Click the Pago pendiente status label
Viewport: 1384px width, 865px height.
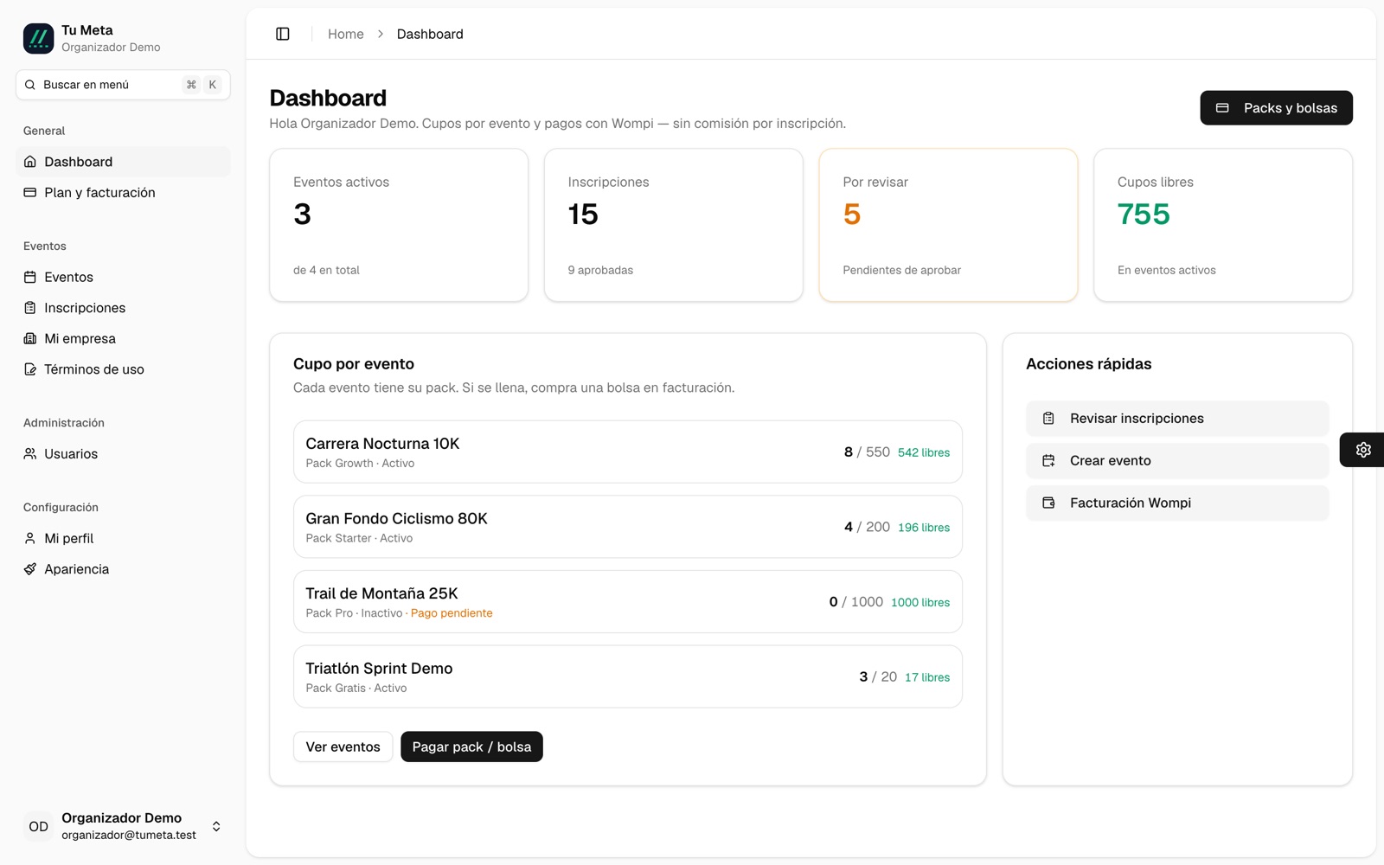452,613
